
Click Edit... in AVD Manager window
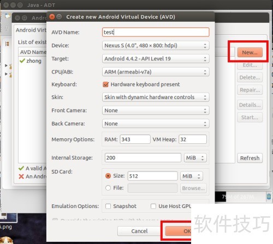click(x=250, y=65)
